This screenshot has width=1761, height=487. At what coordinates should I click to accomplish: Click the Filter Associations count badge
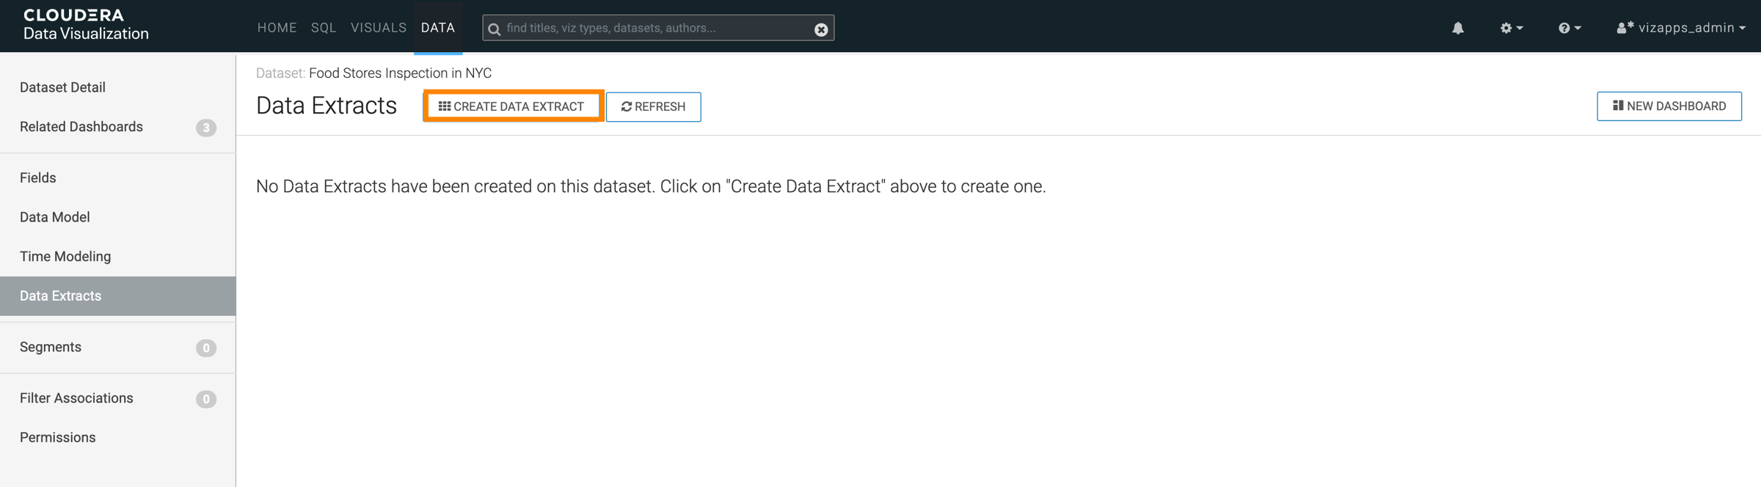pyautogui.click(x=206, y=399)
